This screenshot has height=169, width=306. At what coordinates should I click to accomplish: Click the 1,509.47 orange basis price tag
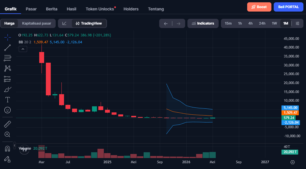coord(290,113)
